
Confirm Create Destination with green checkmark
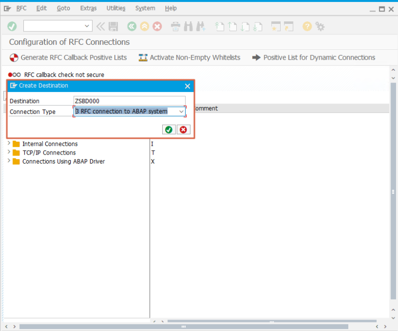point(169,130)
